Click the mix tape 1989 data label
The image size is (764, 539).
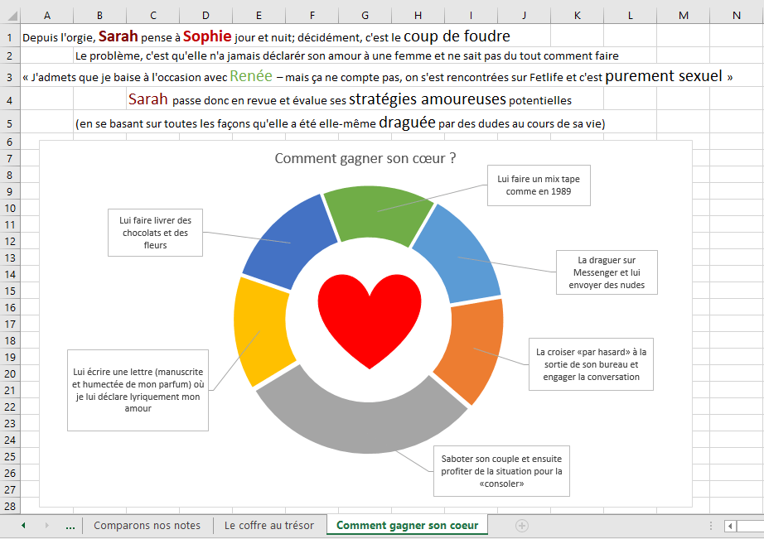[539, 185]
